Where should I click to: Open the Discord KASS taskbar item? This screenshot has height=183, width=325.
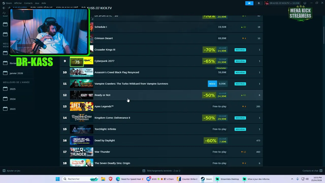pyautogui.click(x=160, y=179)
